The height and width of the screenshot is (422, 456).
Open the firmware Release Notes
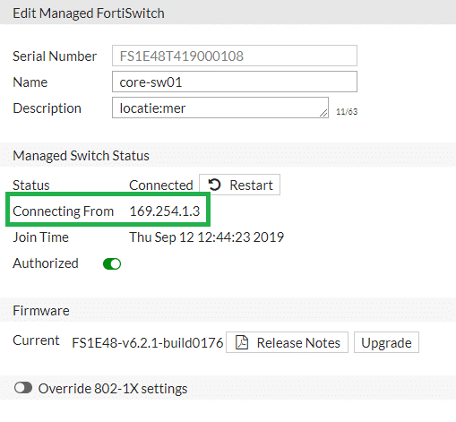287,342
